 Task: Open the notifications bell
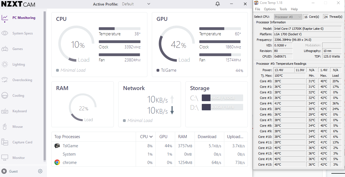coord(218,4)
